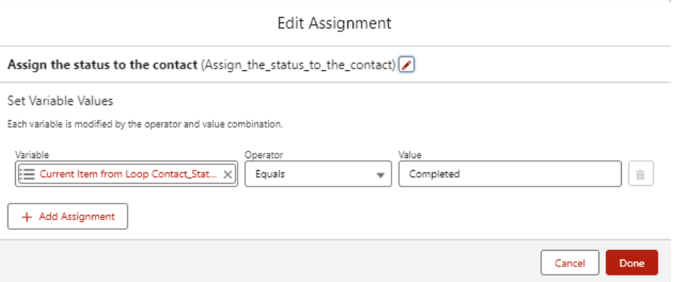Click the list icon in the variable pill
674x282 pixels.
tap(27, 175)
